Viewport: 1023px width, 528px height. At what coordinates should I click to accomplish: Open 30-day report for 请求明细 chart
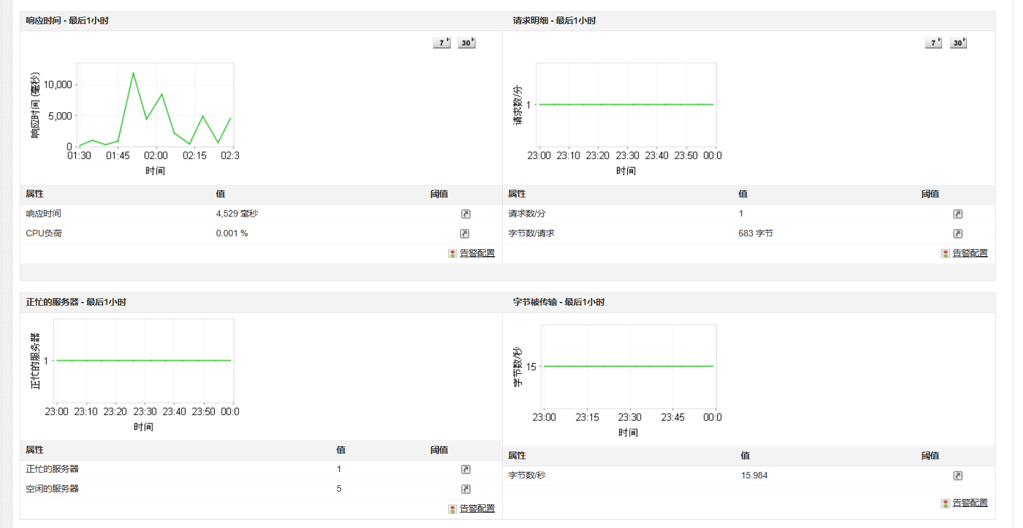coord(958,43)
